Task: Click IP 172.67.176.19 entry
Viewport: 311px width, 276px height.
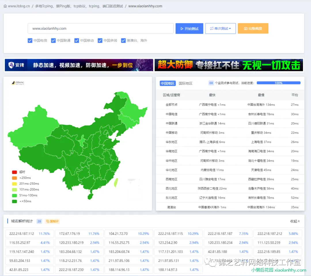Action: [x=79, y=234]
